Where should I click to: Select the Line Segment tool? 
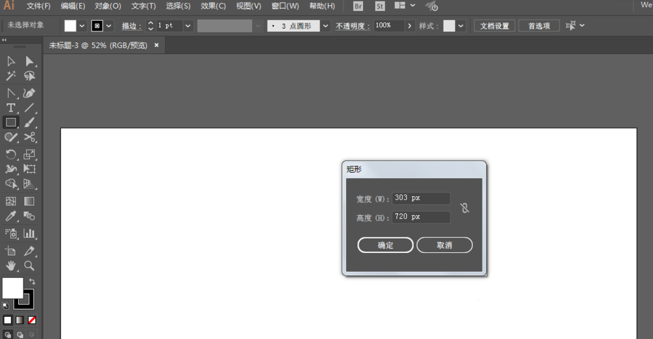pos(29,108)
